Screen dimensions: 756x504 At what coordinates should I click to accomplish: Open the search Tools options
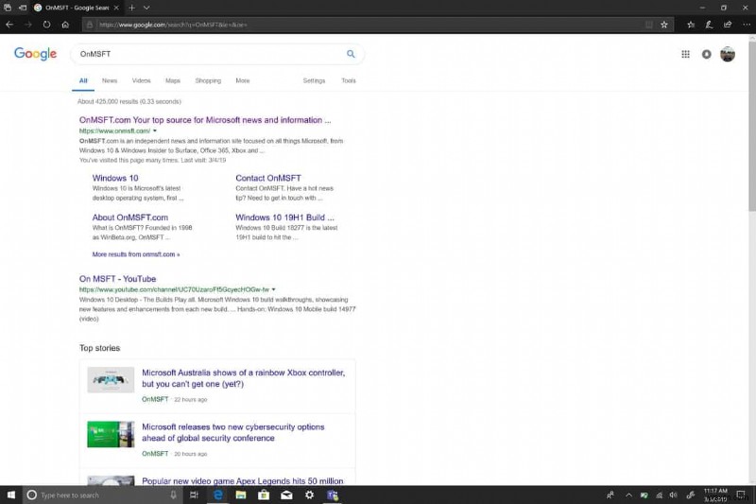click(349, 80)
